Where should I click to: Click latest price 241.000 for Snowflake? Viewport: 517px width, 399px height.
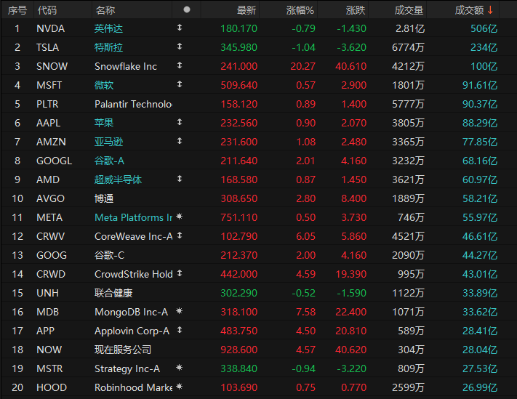pos(239,67)
